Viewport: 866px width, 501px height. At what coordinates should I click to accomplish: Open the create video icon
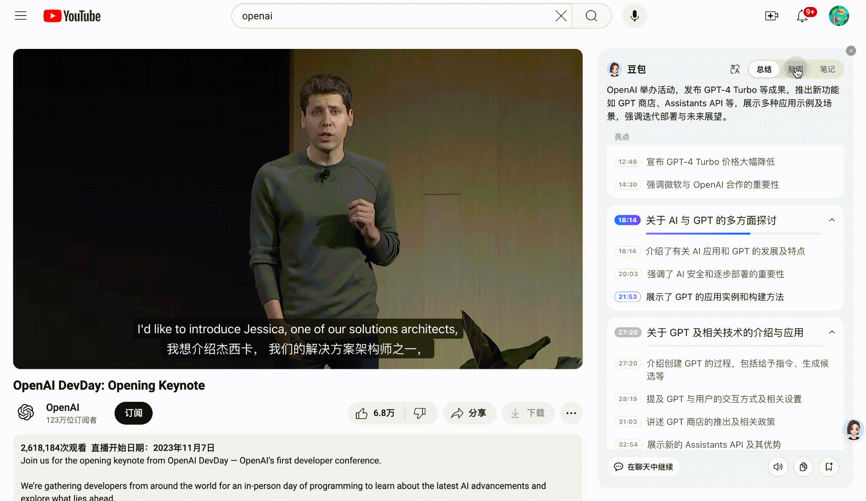pos(771,16)
